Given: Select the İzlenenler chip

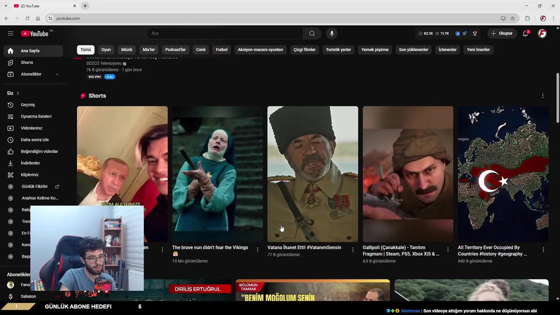Looking at the screenshot, I should [x=448, y=50].
